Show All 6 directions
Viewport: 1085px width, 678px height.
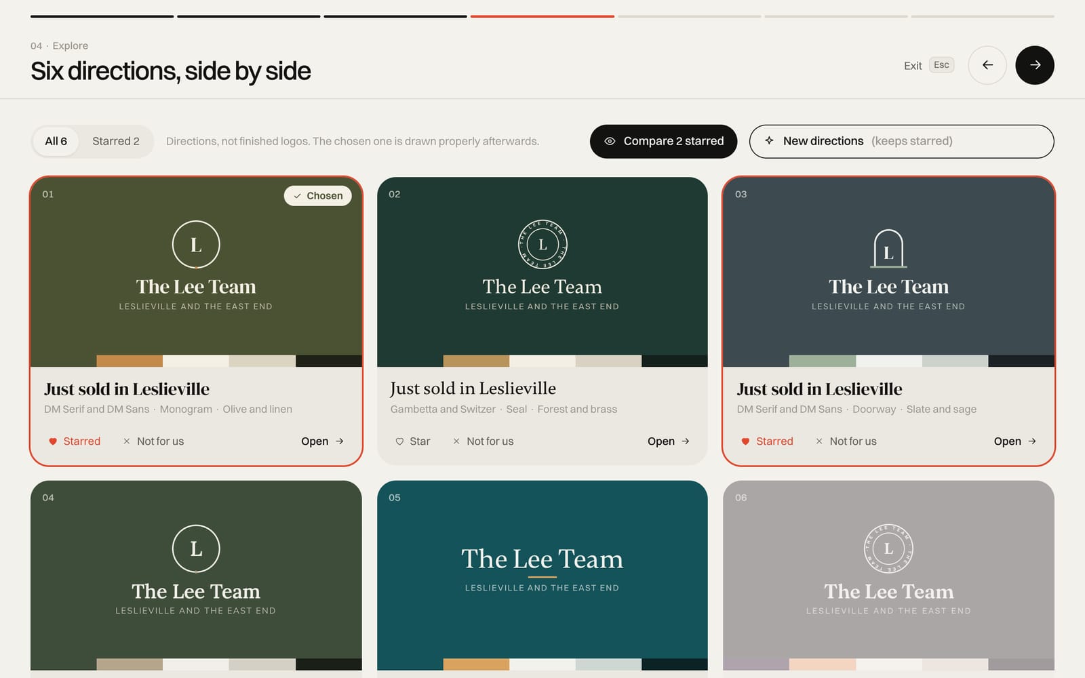(x=56, y=141)
